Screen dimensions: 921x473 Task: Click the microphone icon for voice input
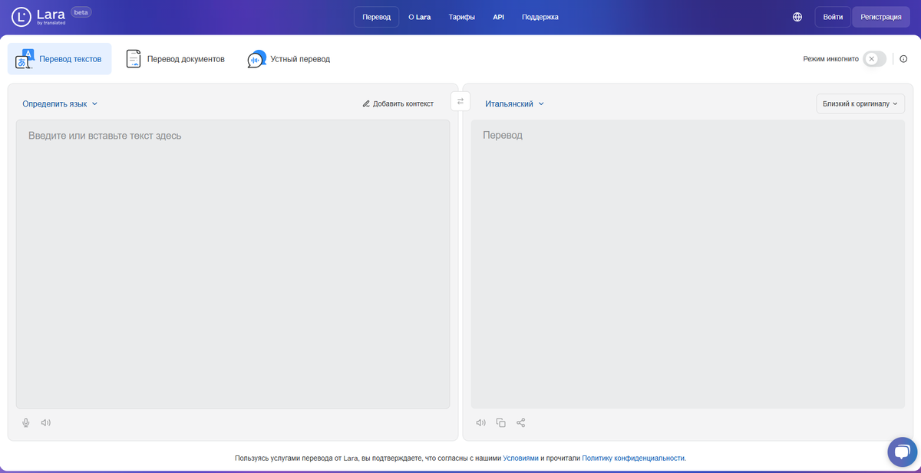tap(25, 422)
